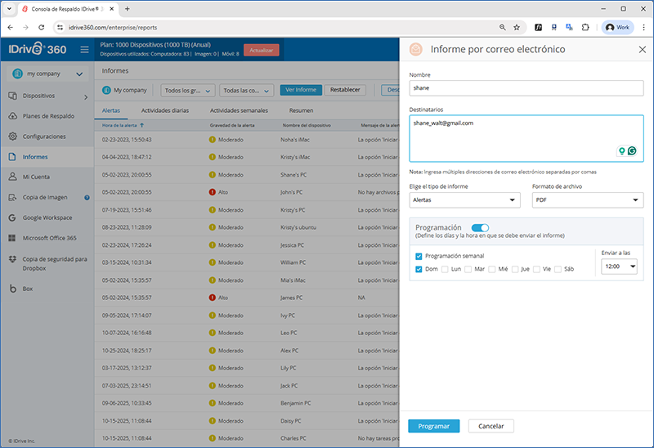The width and height of the screenshot is (654, 448).
Task: Uncheck the Programación semanal checkbox
Action: pos(419,256)
